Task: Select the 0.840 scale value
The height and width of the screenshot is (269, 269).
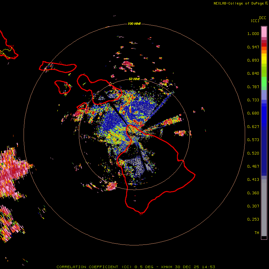Action: (253, 74)
